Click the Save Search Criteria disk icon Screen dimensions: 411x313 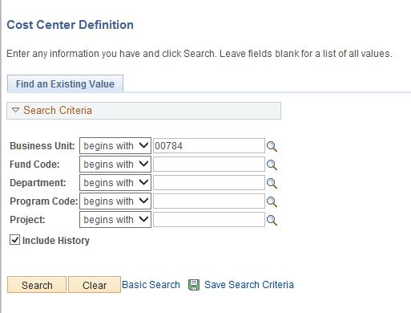(x=194, y=285)
